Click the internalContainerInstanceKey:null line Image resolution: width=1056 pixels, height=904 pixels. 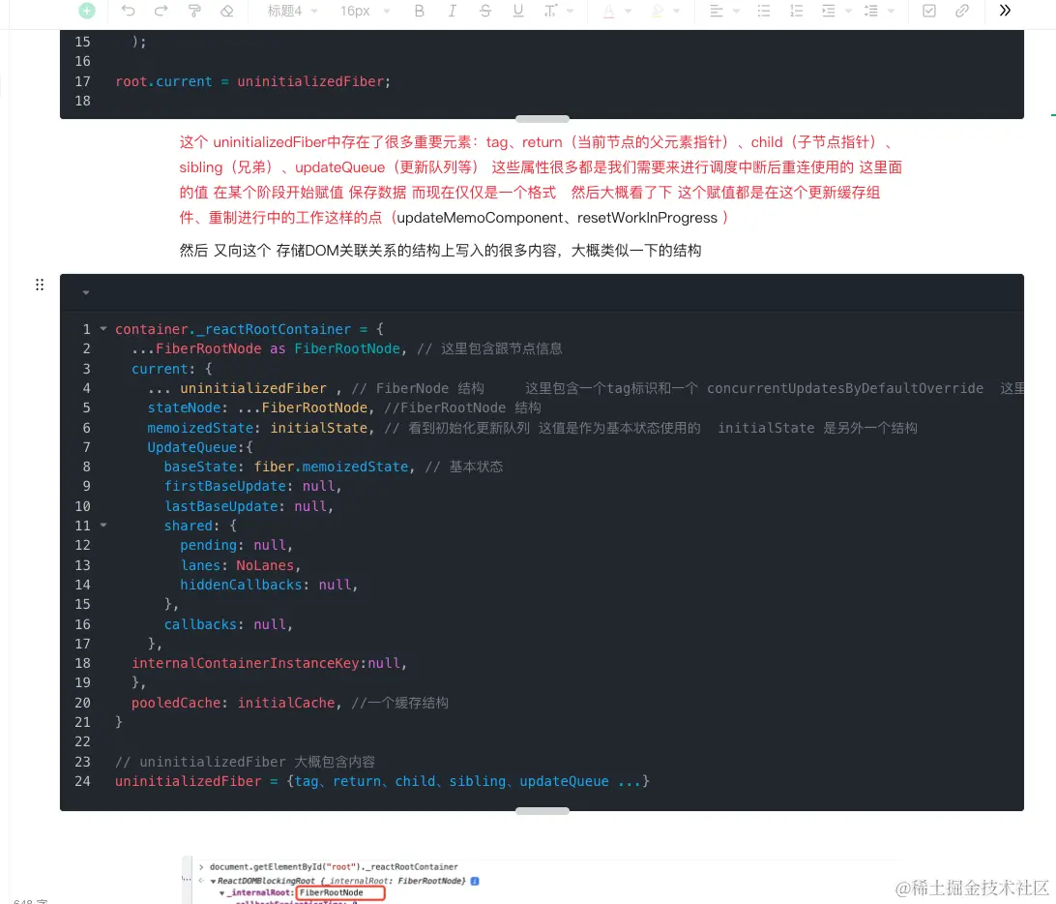(x=270, y=663)
